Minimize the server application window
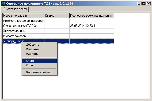Image resolution: width=152 pixels, height=101 pixels. tap(139, 3)
